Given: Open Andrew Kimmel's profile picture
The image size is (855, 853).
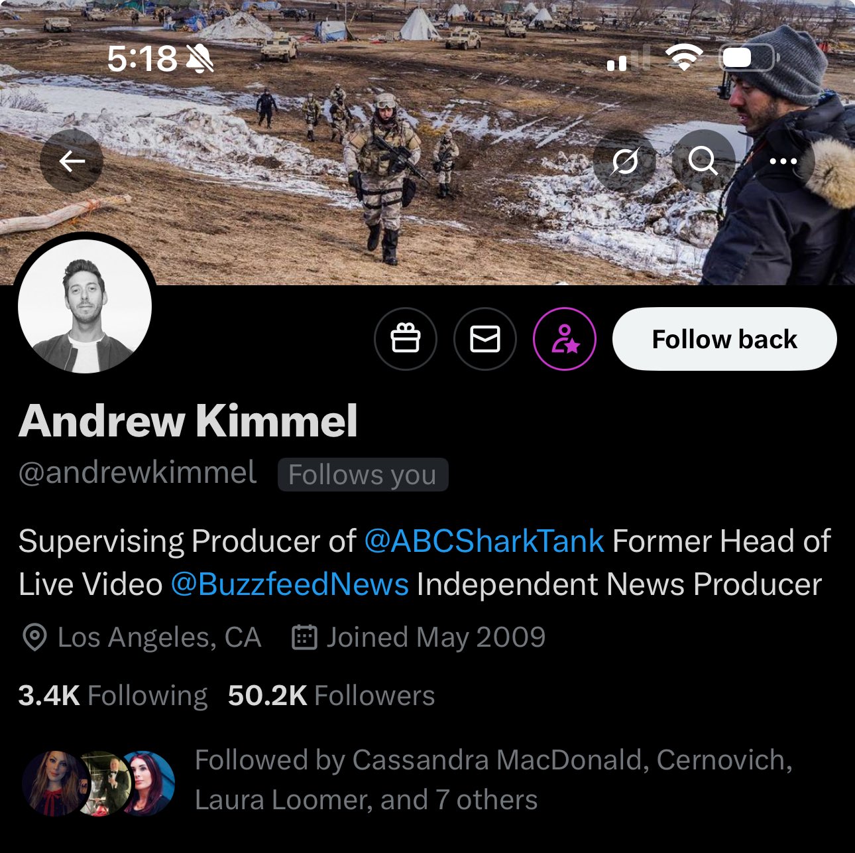Looking at the screenshot, I should 85,306.
